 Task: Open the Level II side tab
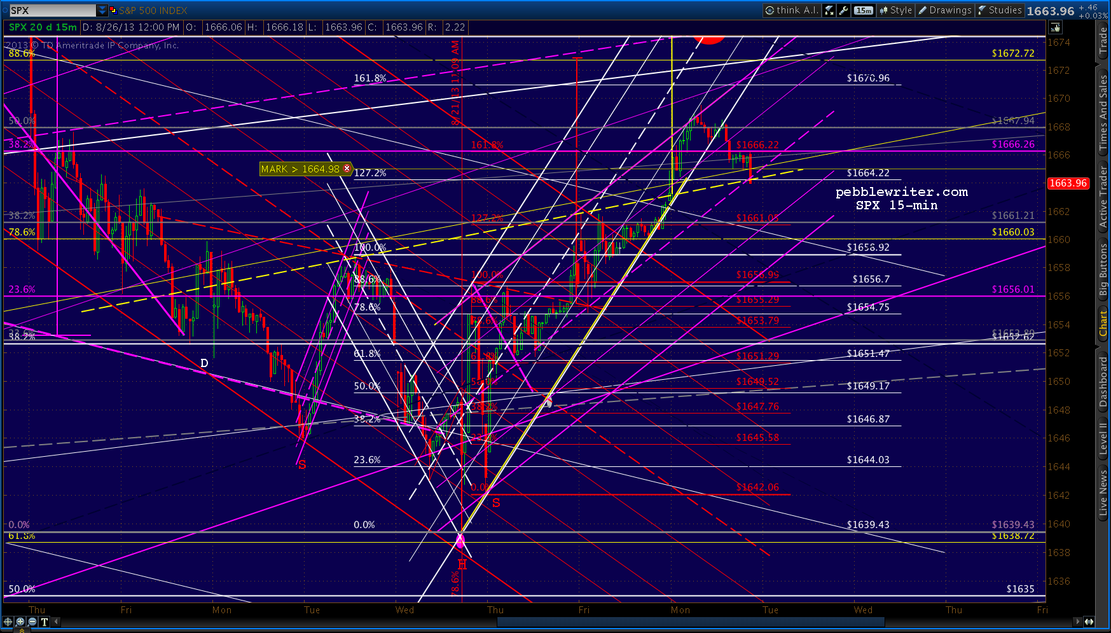pyautogui.click(x=1103, y=439)
